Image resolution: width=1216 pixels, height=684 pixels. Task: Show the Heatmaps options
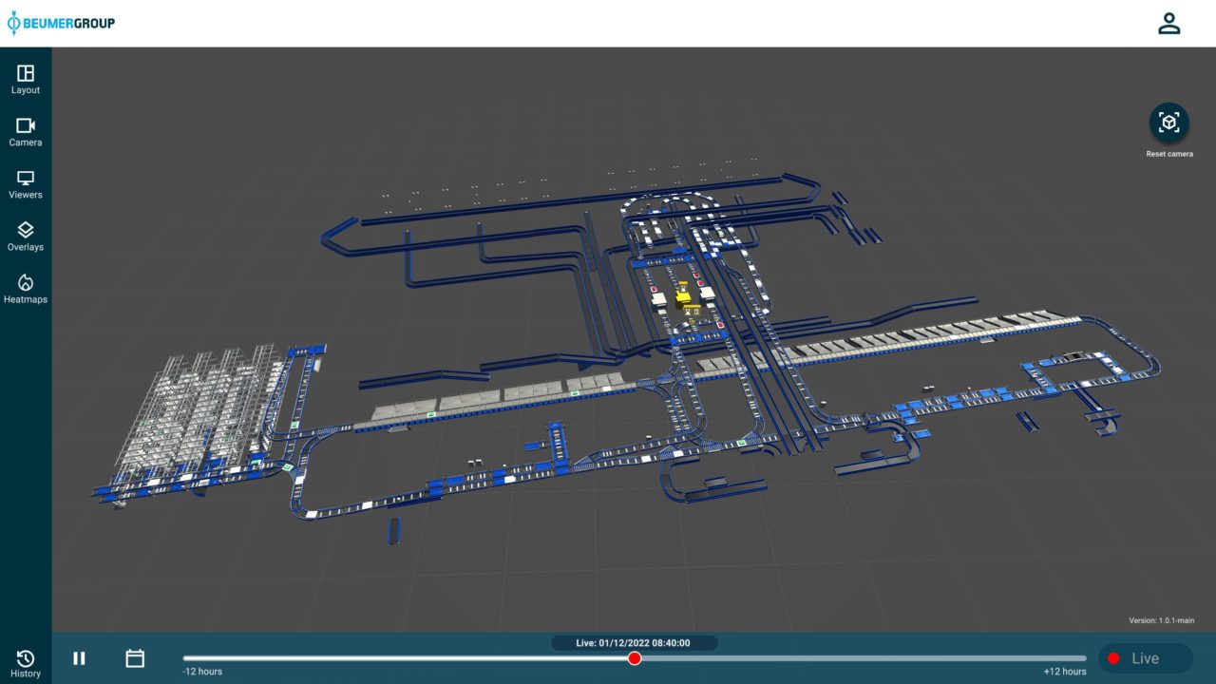click(x=26, y=288)
